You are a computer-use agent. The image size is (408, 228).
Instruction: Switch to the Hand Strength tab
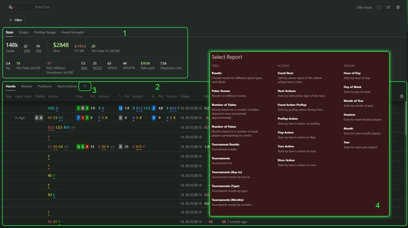coord(73,32)
